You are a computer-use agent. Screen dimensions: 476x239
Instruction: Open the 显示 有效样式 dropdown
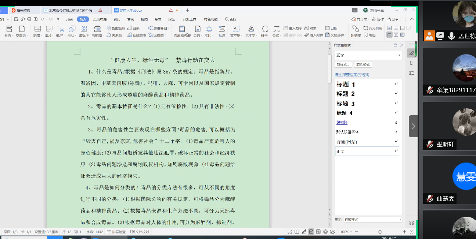click(372, 220)
